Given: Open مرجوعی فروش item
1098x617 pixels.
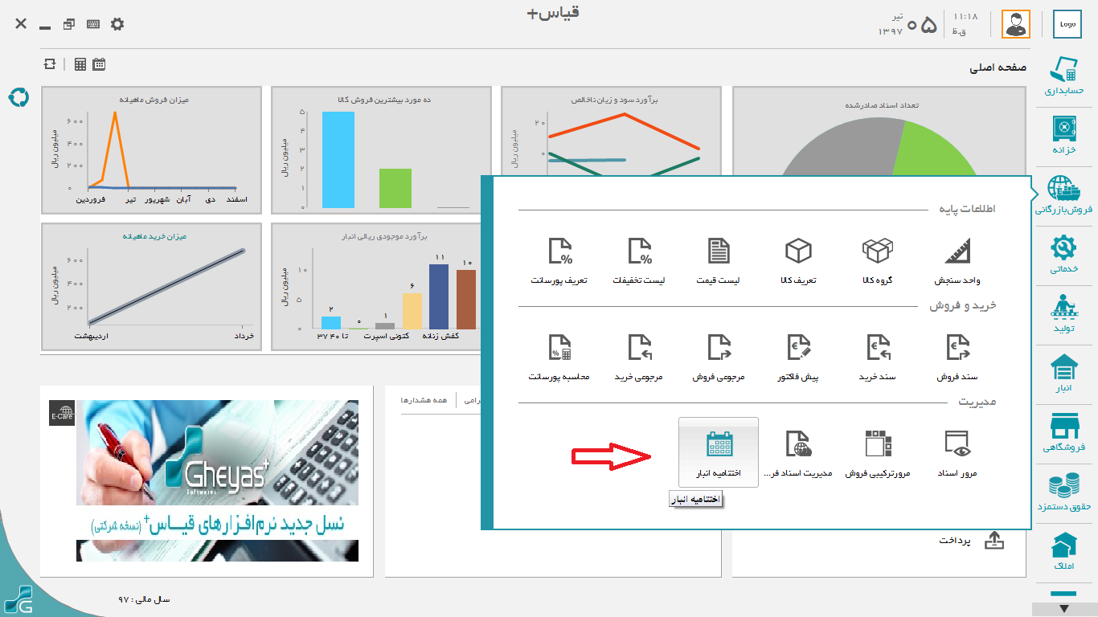Looking at the screenshot, I should coord(719,358).
